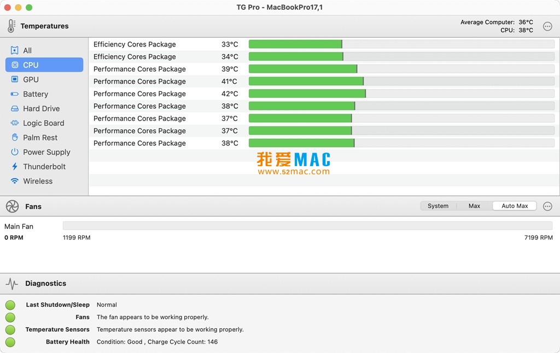Click green status indicator for Last Shutdown/Sleep
Viewport: 560px width, 353px height.
point(10,305)
